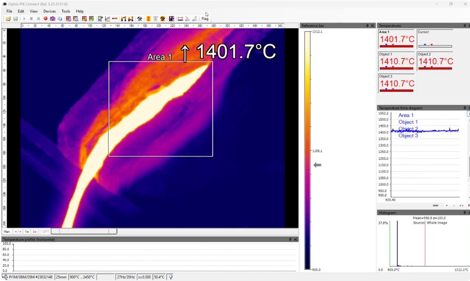
Task: Take a snapshot using the camera icon
Action: (x=53, y=19)
